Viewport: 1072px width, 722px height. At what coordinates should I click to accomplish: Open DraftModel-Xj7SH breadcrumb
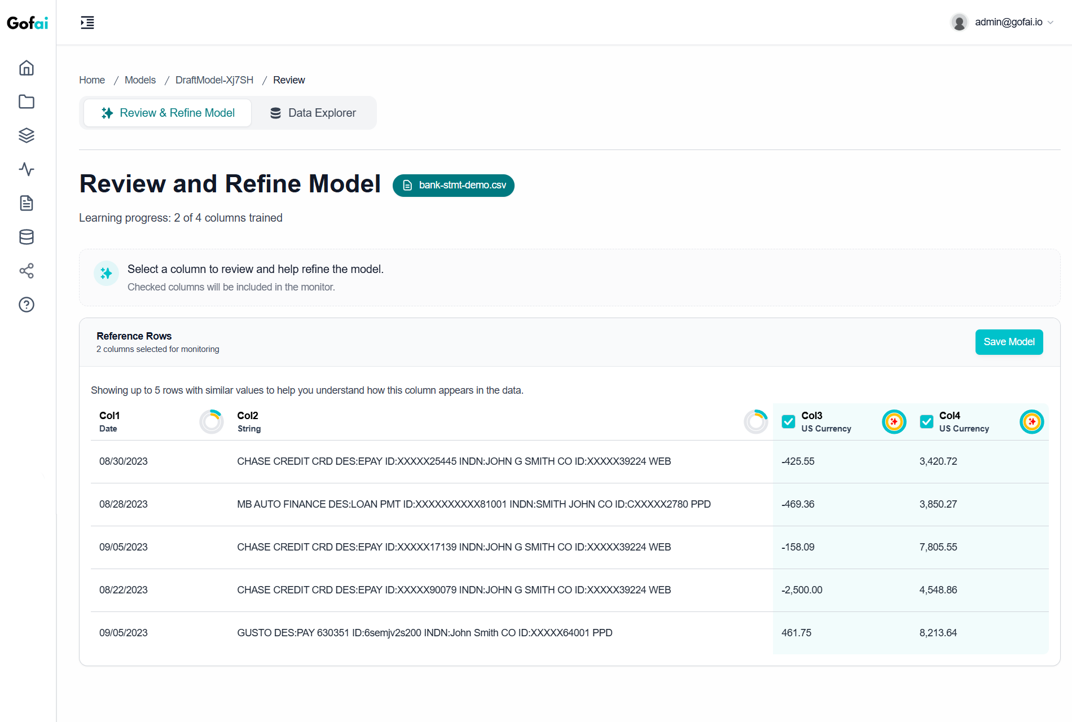pyautogui.click(x=214, y=80)
